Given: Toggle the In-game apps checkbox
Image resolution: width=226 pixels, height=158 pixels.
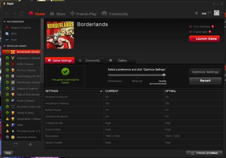Looking at the screenshot, I should (190, 32).
